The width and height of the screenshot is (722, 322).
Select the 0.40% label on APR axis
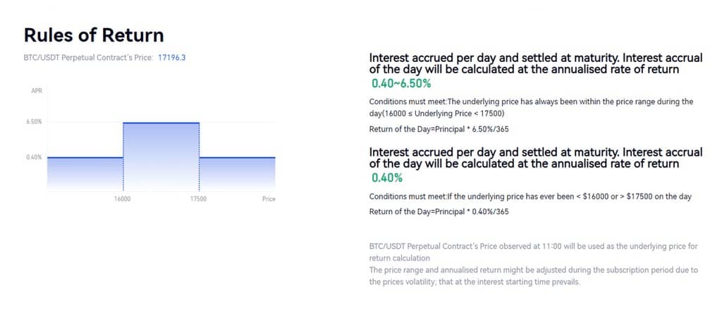(x=35, y=157)
